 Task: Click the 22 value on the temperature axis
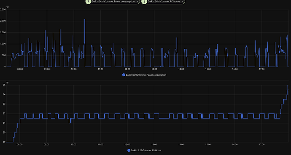tap(5, 114)
